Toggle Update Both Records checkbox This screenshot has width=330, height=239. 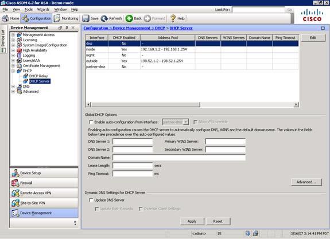[x=96, y=209]
